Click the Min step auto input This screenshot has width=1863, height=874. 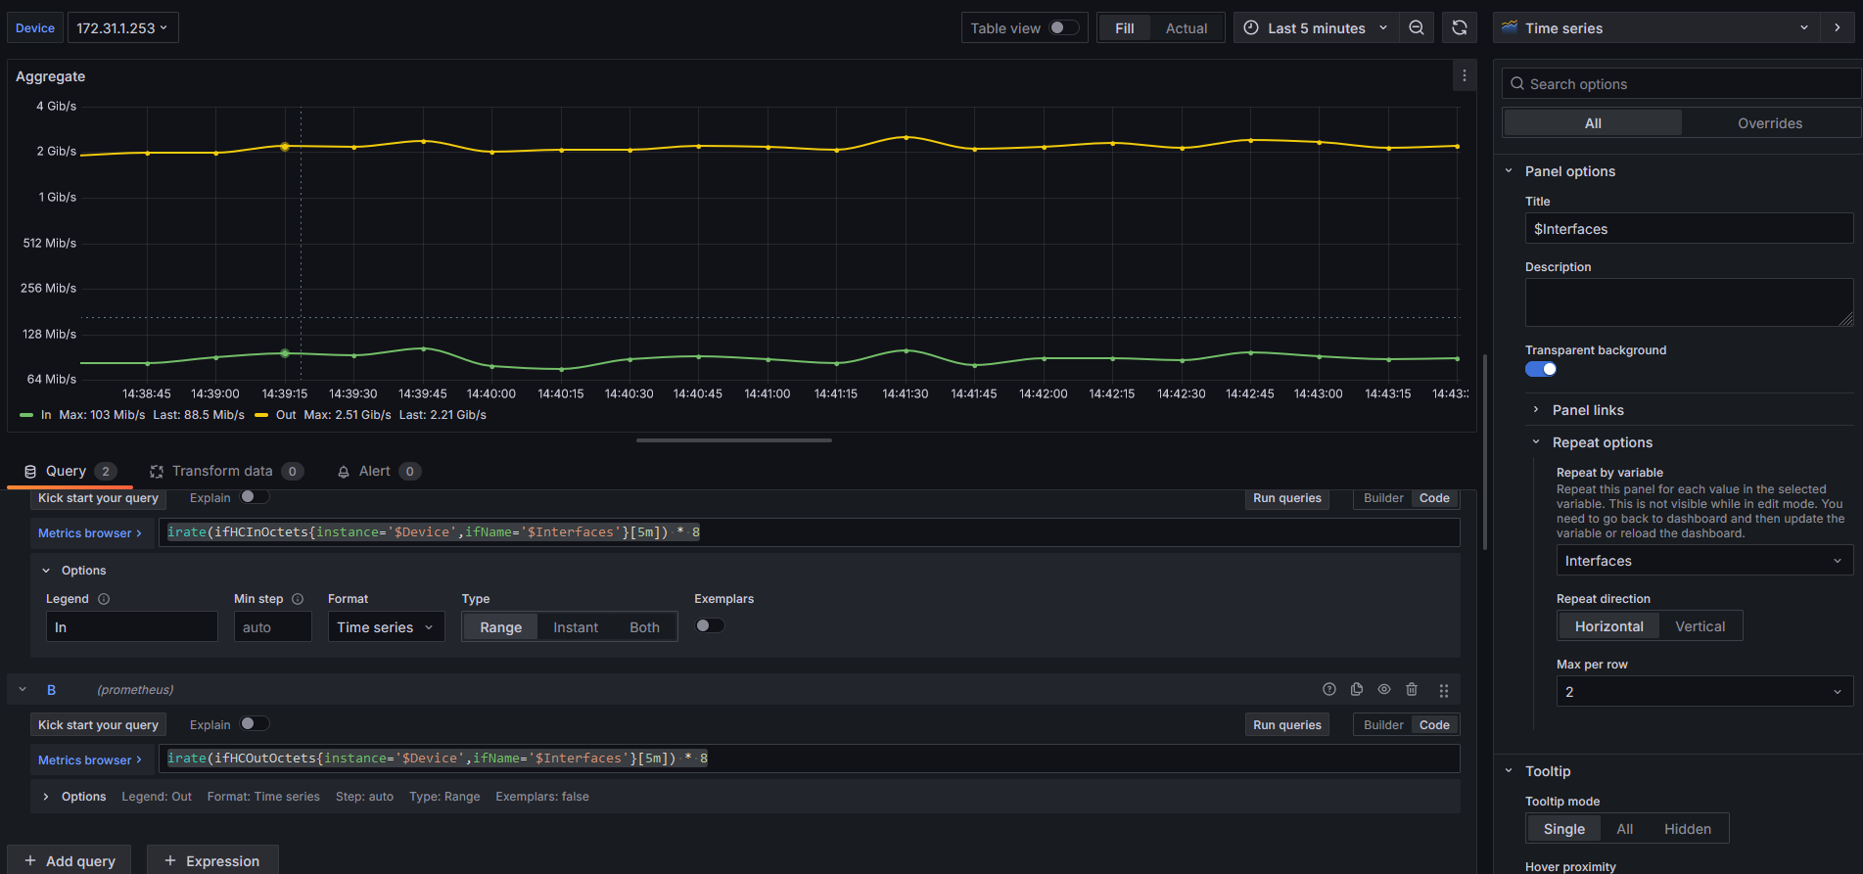[x=272, y=627]
